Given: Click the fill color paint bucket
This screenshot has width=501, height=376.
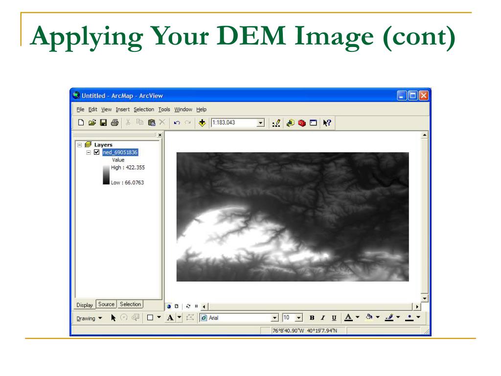Looking at the screenshot, I should coord(369,317).
